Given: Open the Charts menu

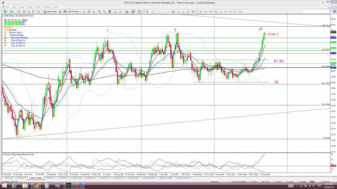Looking at the screenshot, I should point(30,7).
